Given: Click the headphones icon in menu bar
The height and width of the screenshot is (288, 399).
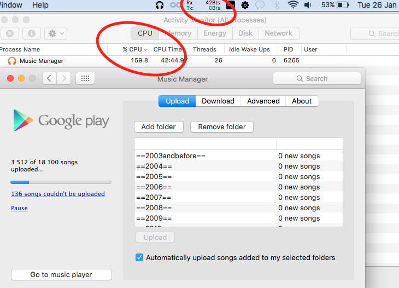Looking at the screenshot, I should coord(160,5).
